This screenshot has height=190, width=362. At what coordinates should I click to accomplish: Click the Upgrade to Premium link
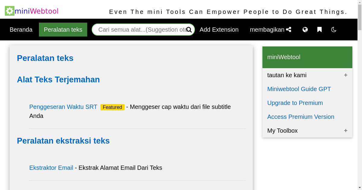tap(295, 103)
